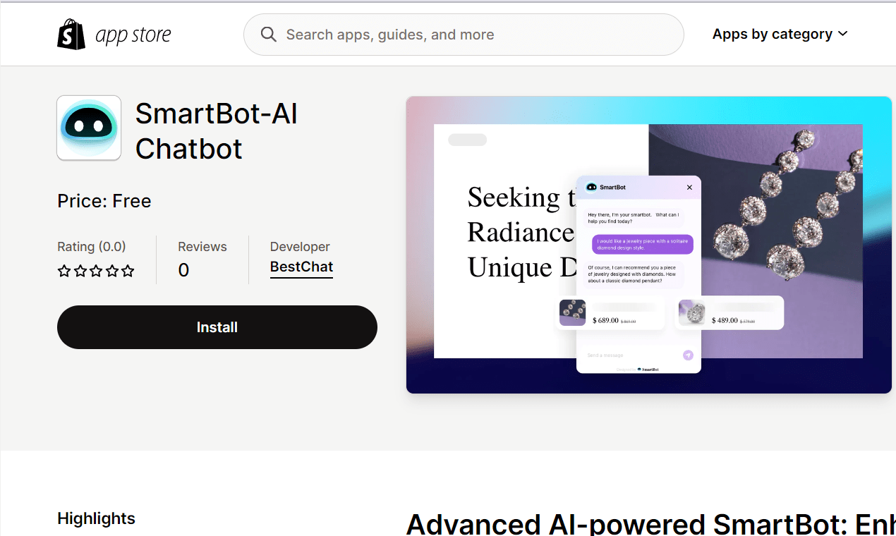Click the five-star rating icons
Screen dimensions: 896x536
click(x=96, y=271)
